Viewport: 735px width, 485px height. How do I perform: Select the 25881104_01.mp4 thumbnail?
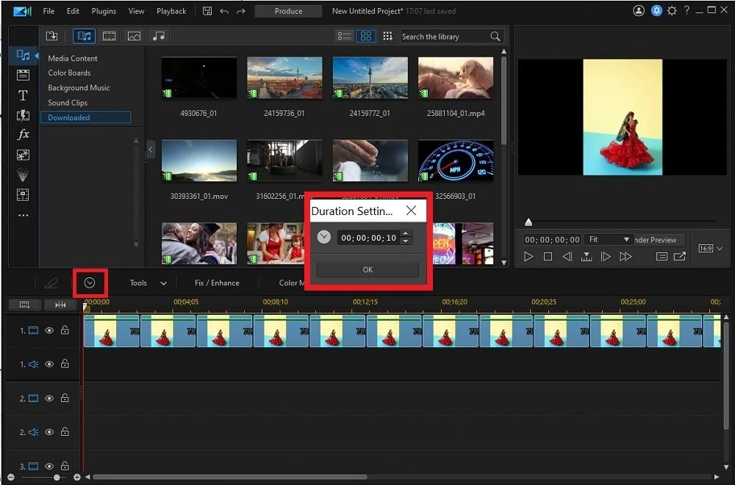455,77
